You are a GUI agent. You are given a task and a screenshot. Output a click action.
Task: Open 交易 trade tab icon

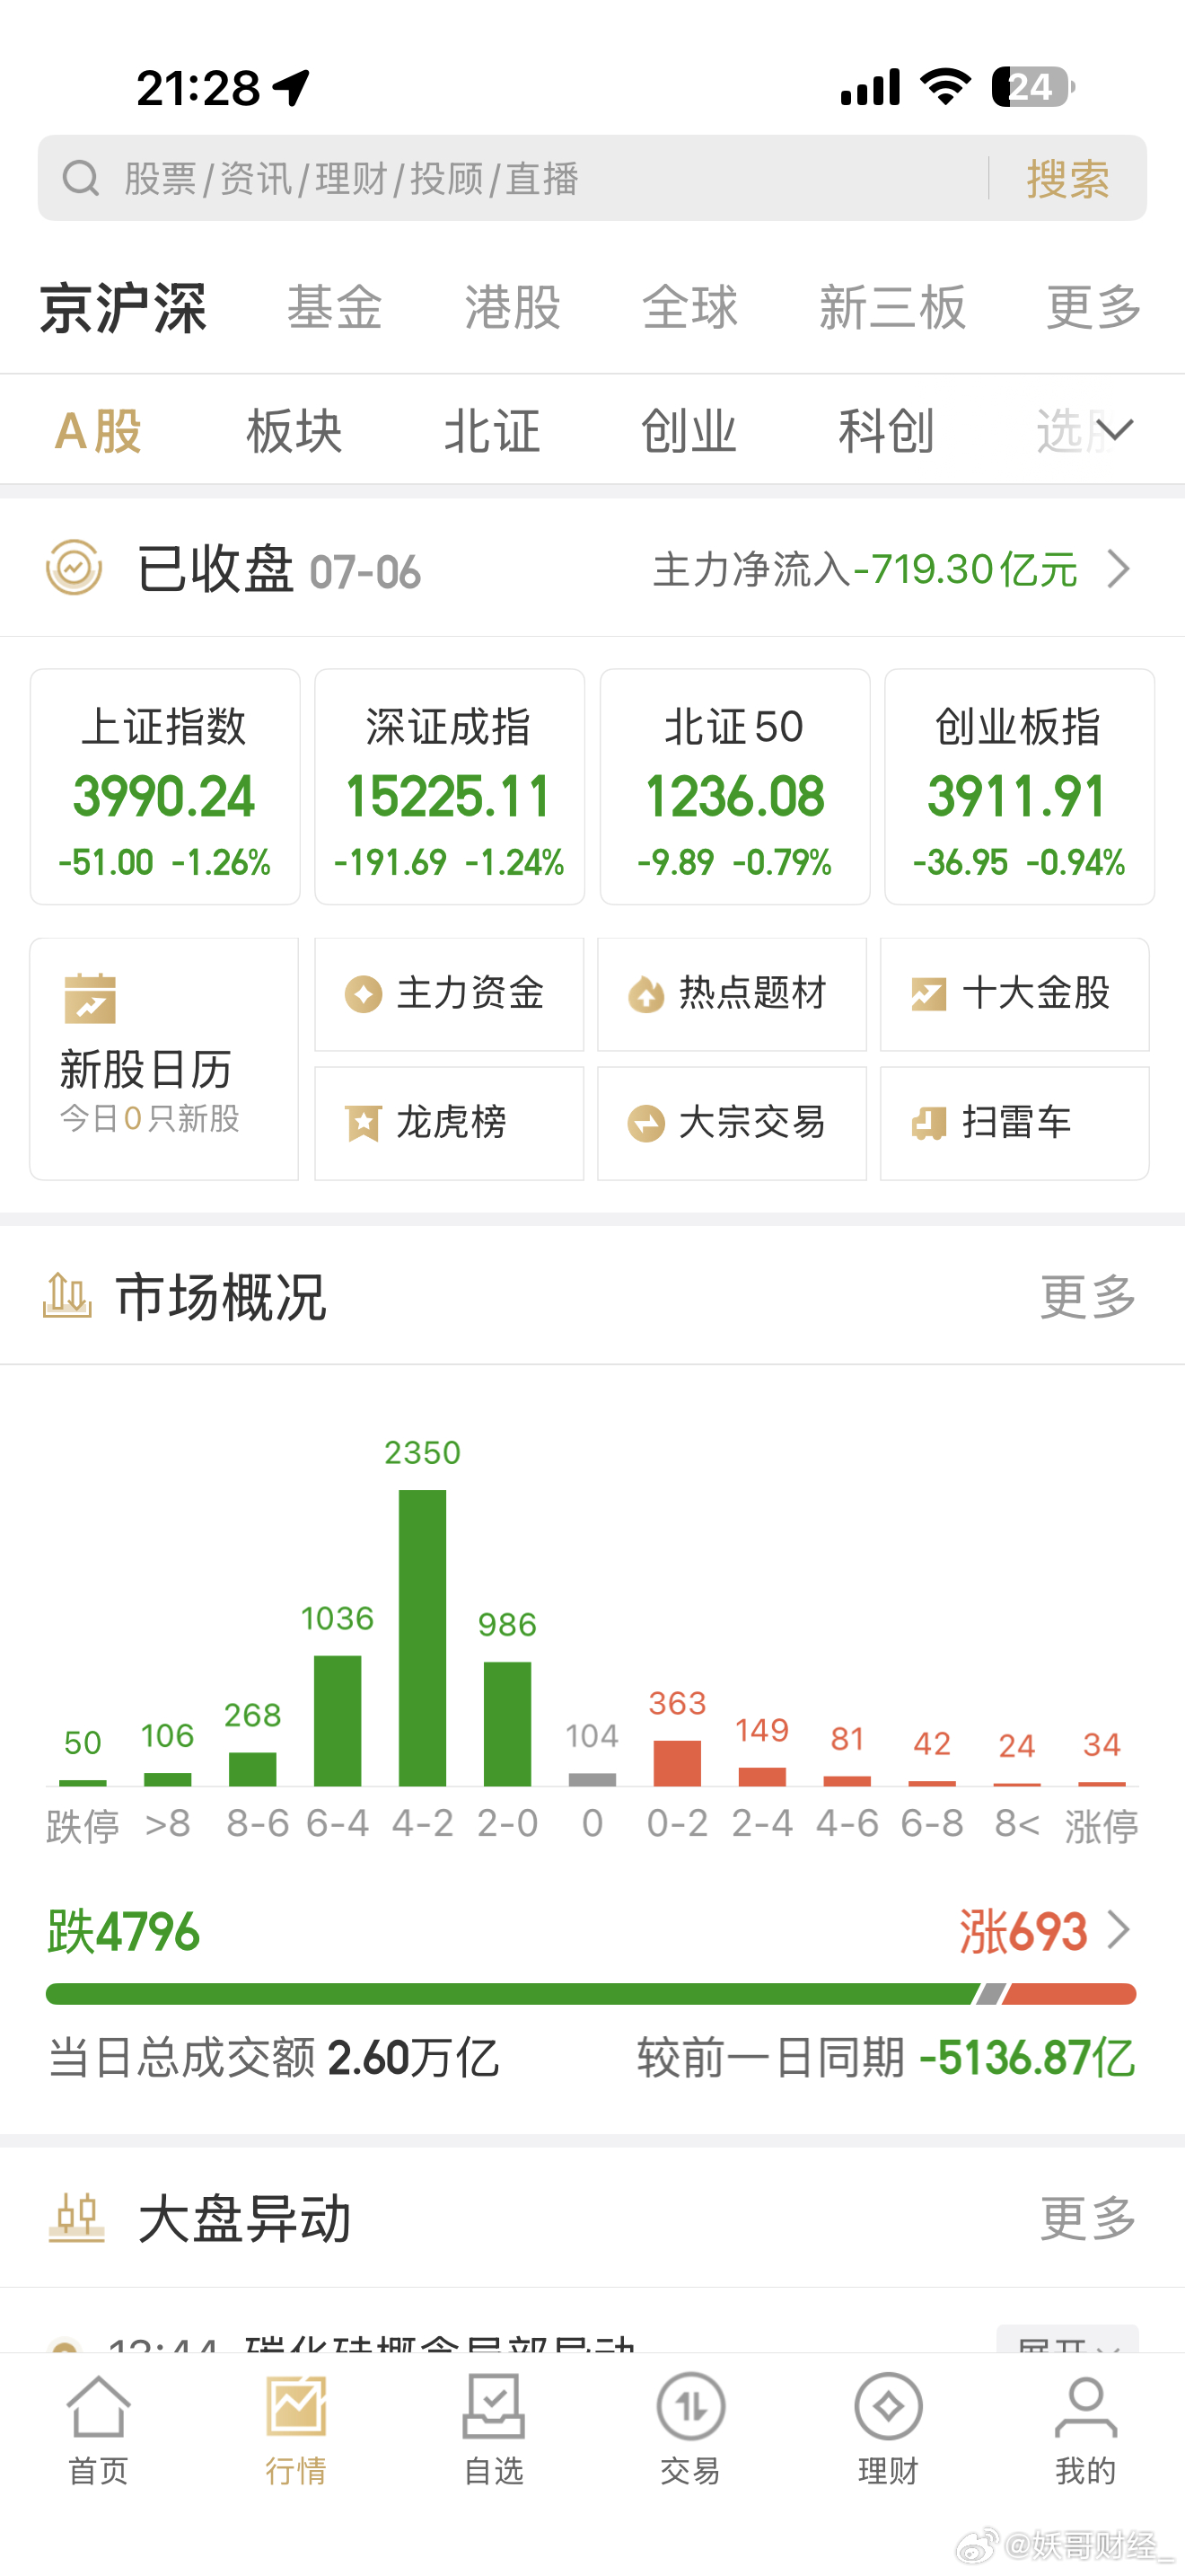pyautogui.click(x=690, y=2406)
